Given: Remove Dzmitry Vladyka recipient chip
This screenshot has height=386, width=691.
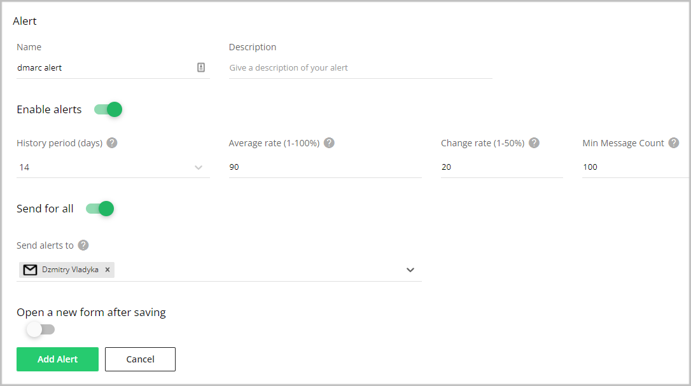Looking at the screenshot, I should click(x=108, y=270).
